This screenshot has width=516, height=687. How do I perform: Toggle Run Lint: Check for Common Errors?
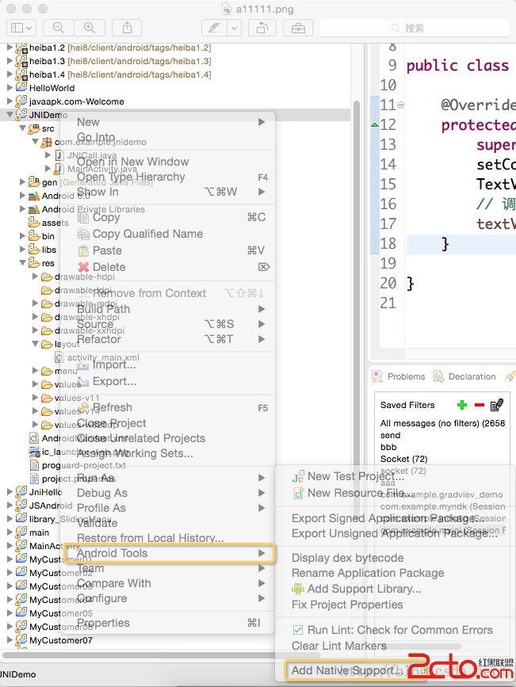pos(298,630)
